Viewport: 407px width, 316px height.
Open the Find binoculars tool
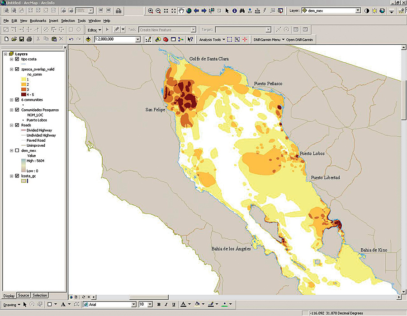[242, 10]
